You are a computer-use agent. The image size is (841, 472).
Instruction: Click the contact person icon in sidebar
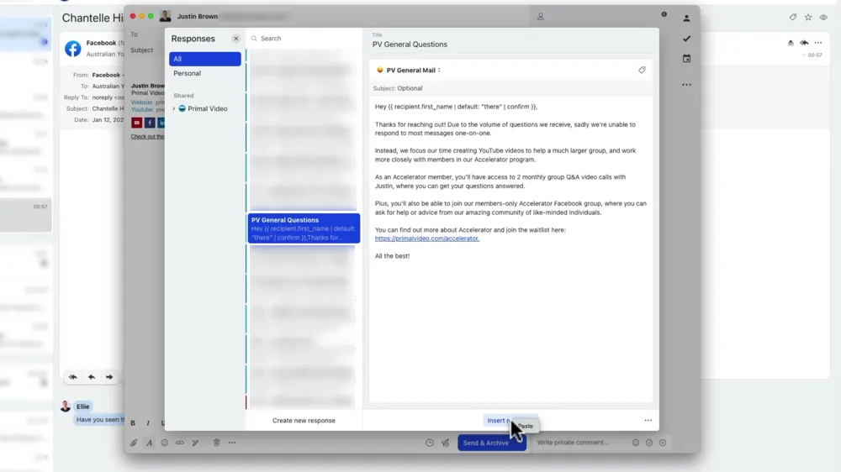coord(686,18)
